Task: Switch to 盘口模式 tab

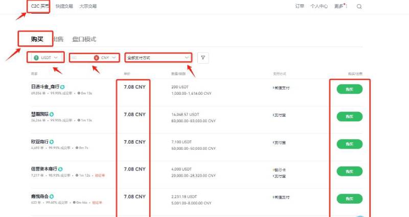Action: 84,39
